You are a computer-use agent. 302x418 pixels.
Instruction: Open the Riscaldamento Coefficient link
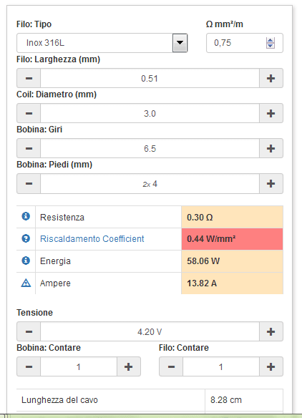click(x=92, y=238)
